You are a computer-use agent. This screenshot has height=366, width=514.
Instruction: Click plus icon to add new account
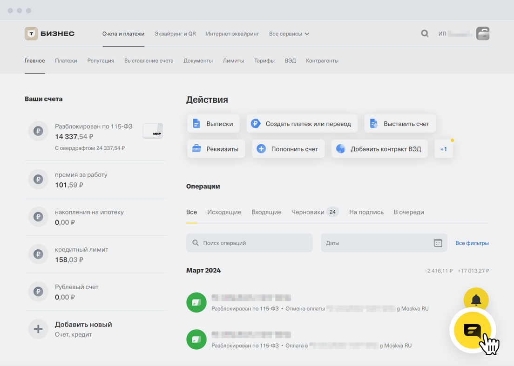[38, 329]
